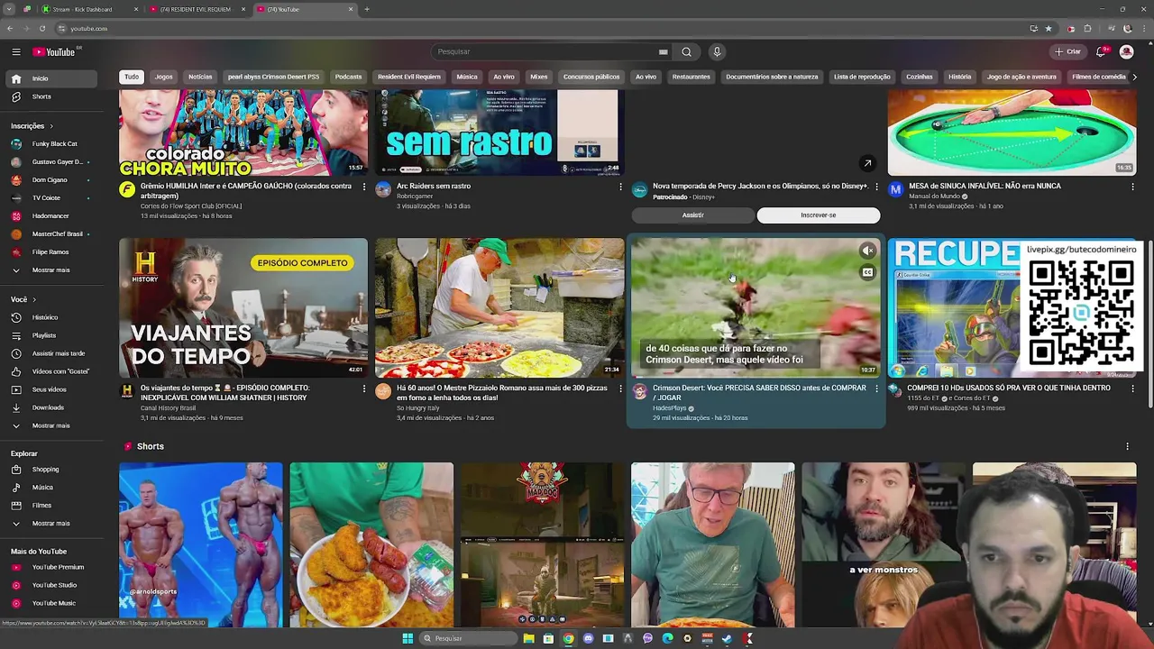Bookmark this page with the star icon

[x=1048, y=29]
